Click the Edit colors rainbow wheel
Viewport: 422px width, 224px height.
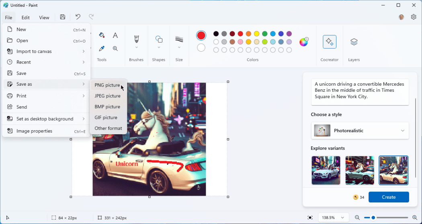pyautogui.click(x=304, y=42)
